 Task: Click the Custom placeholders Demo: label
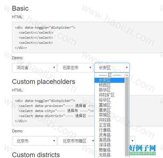(18, 131)
